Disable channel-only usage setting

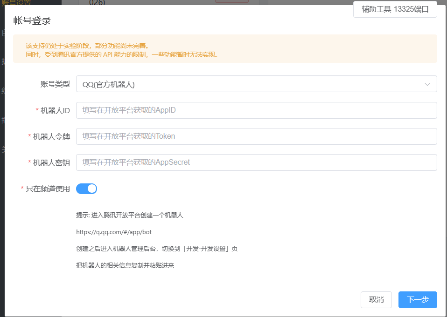86,189
